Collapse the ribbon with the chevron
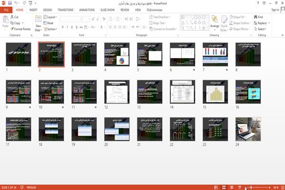This screenshot has height=190, width=285. point(283,35)
